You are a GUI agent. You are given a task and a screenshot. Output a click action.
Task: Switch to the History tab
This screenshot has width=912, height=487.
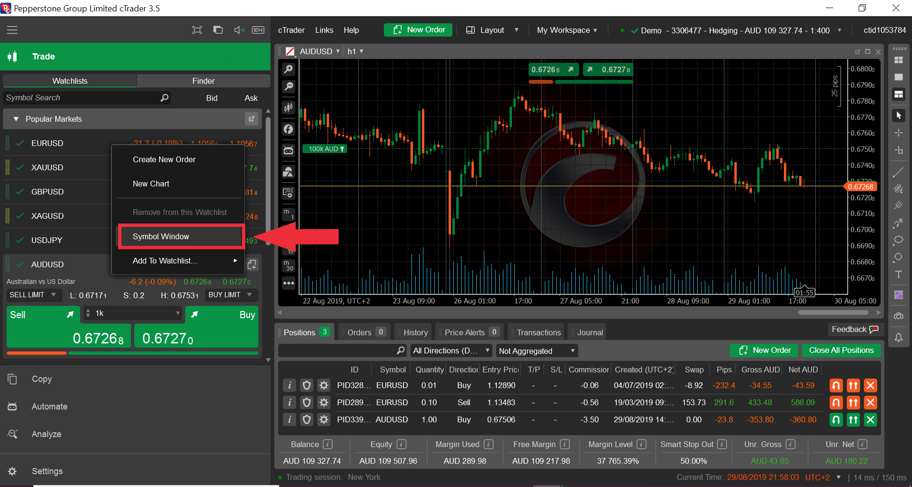[x=415, y=332]
